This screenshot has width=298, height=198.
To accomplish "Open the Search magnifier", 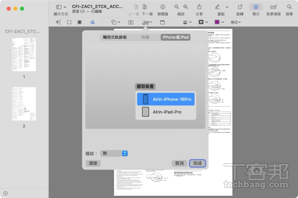I will [289, 7].
